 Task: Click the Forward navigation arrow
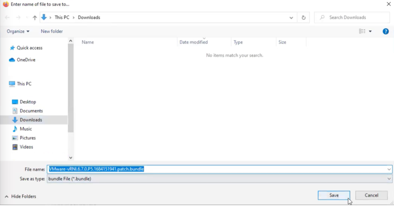point(18,18)
